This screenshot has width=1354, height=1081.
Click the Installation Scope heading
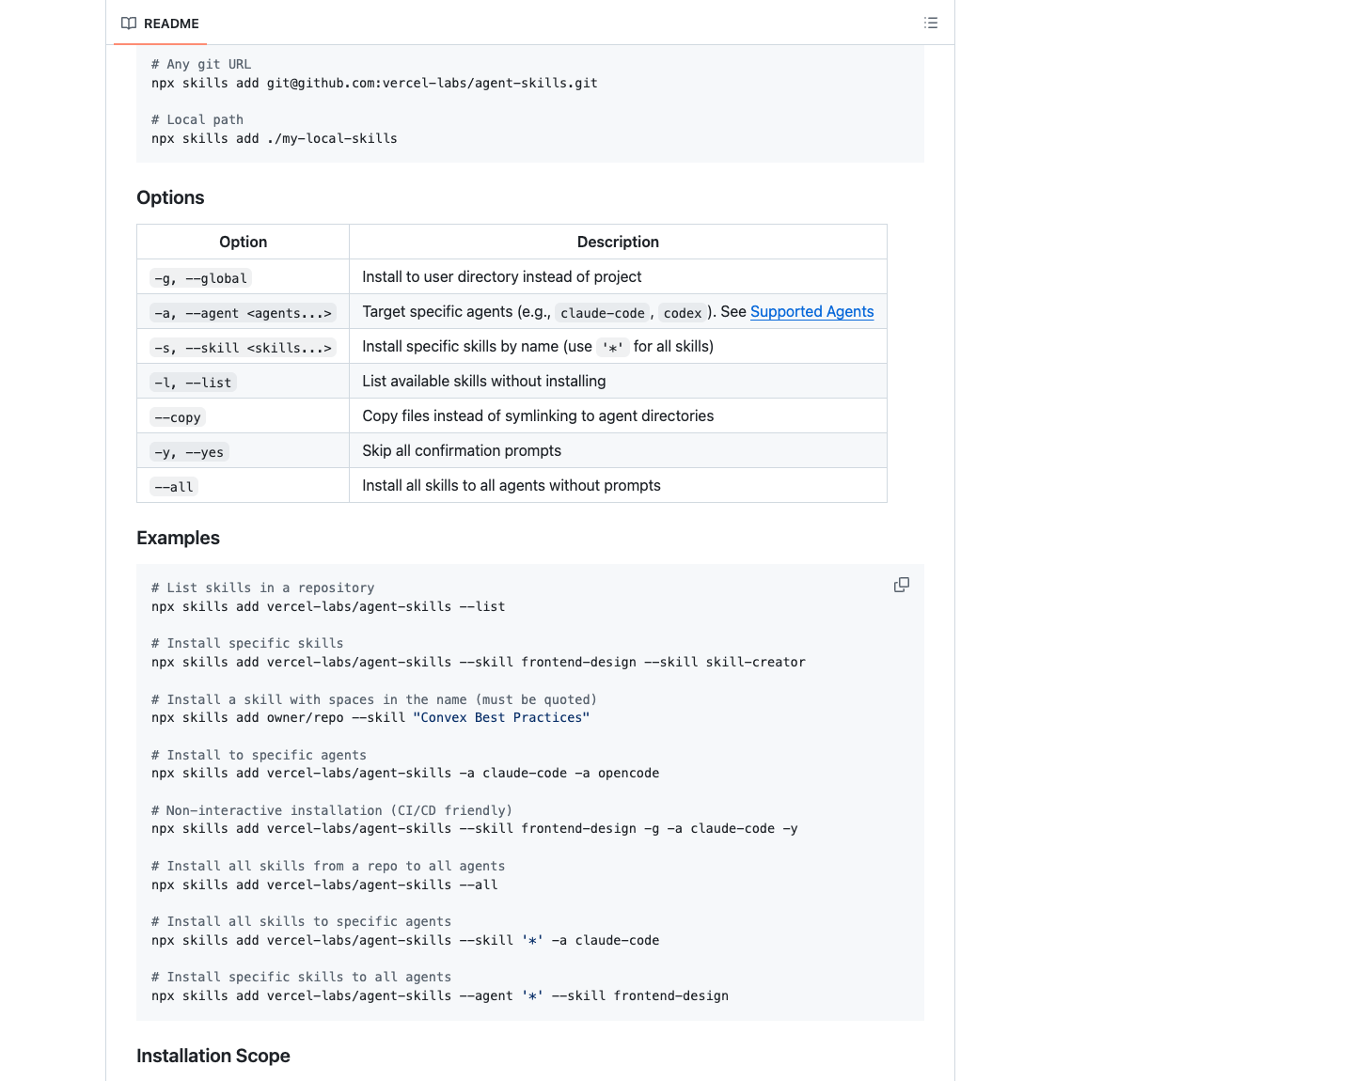[213, 1056]
